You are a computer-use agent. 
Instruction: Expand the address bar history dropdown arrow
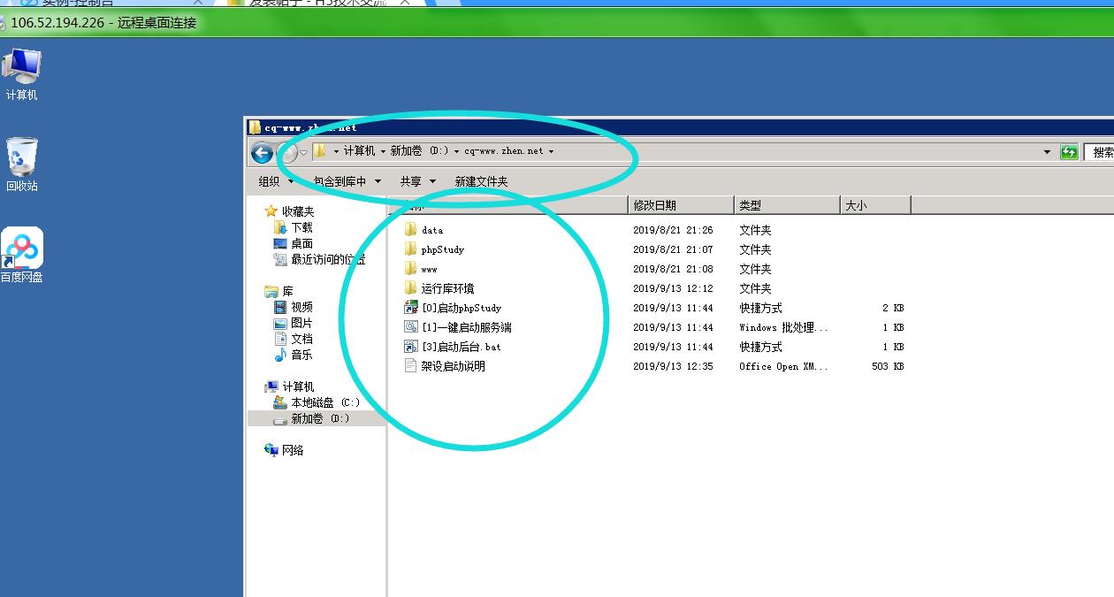click(x=1048, y=152)
